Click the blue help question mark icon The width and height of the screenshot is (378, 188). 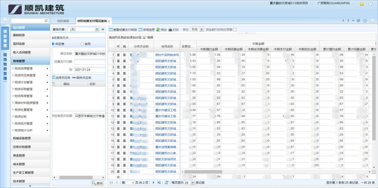(358, 21)
